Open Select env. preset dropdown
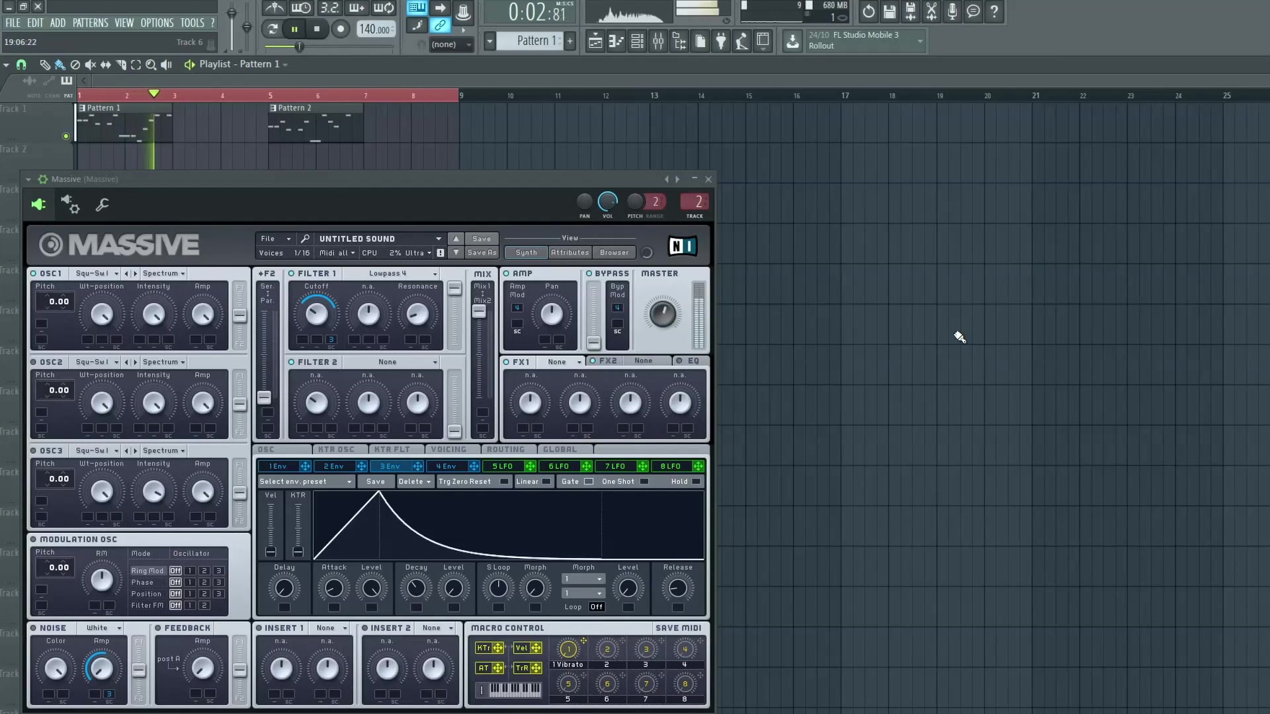 pyautogui.click(x=306, y=481)
